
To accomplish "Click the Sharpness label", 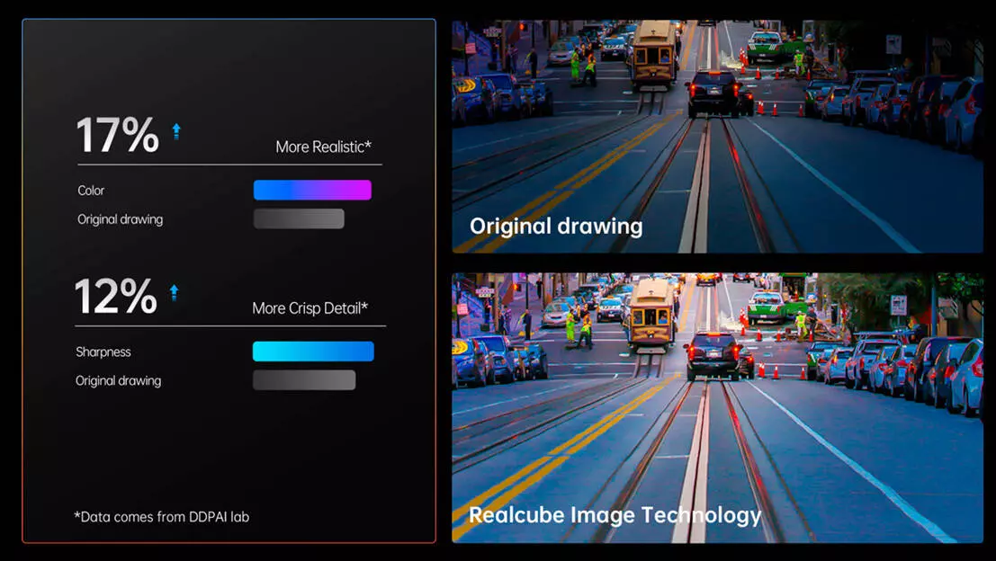I will coord(103,352).
